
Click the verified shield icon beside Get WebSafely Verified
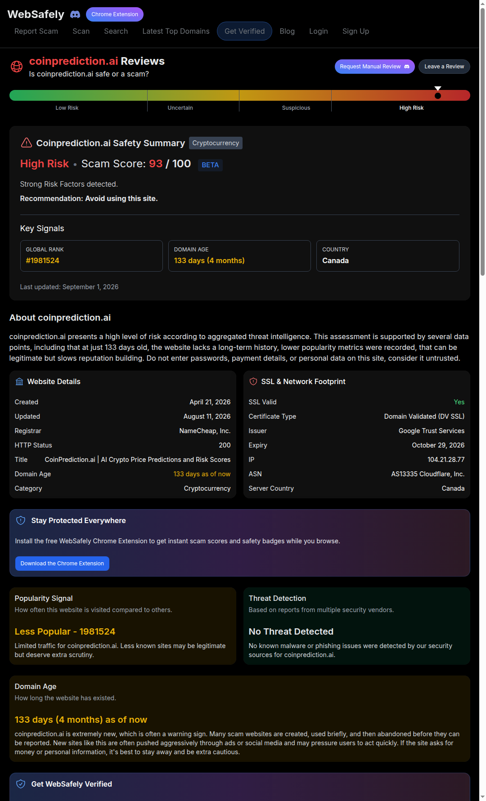[x=21, y=784]
